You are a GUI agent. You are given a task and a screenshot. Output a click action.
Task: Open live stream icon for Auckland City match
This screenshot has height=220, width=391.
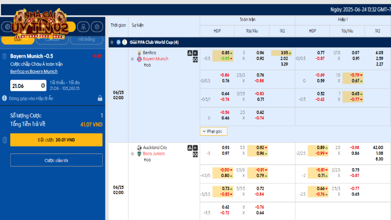click(195, 148)
